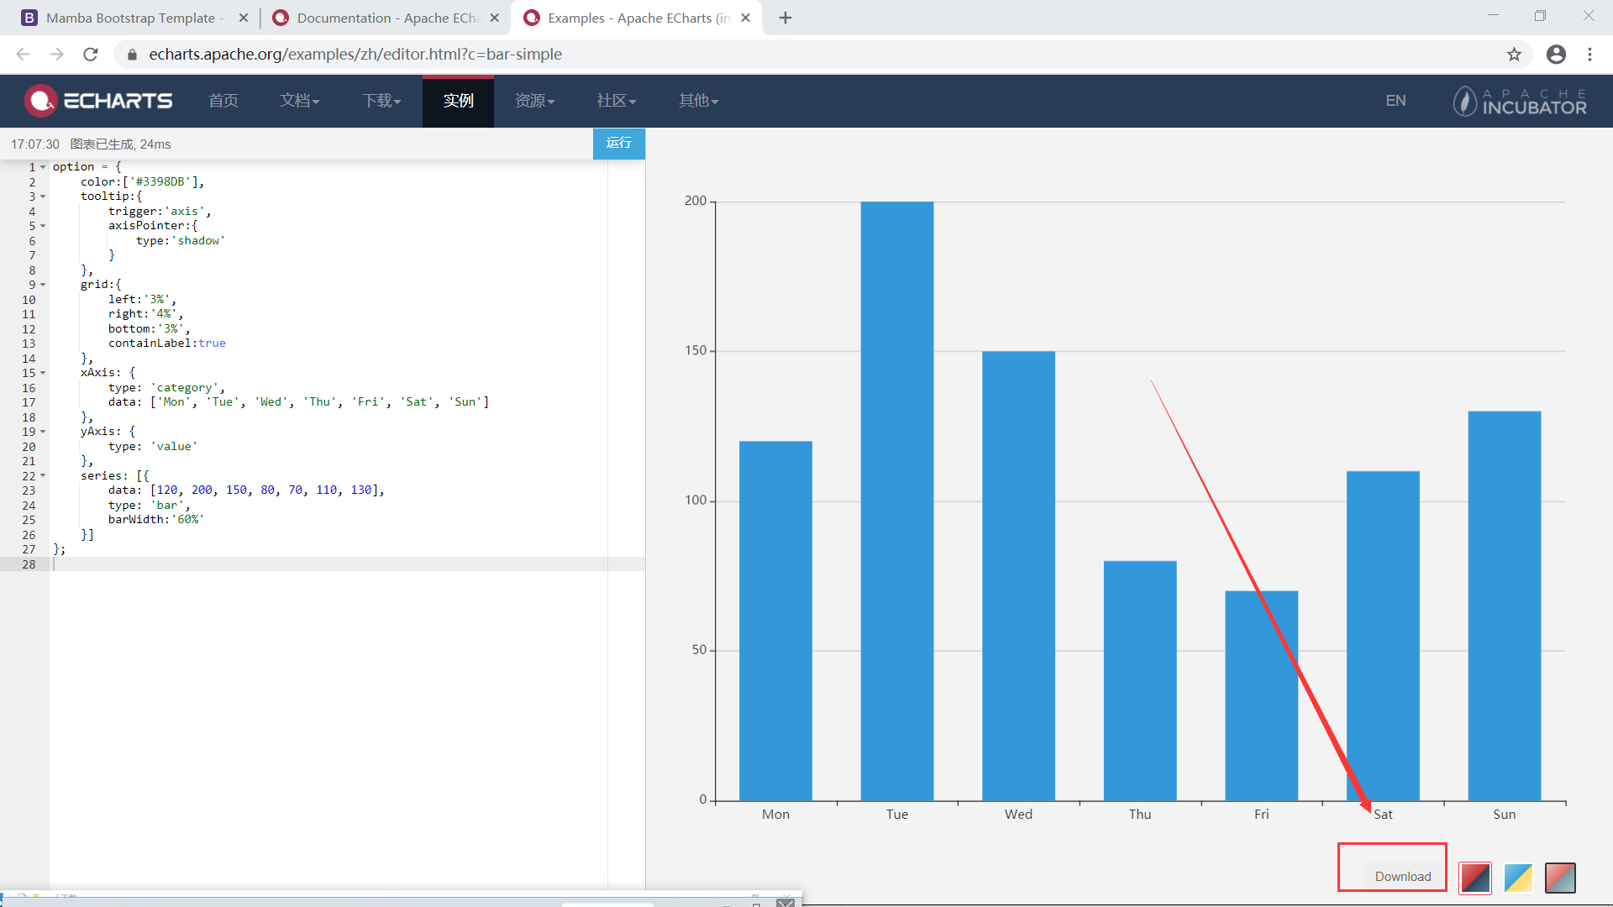The width and height of the screenshot is (1613, 907).
Task: Reload the page in browser
Action: (91, 55)
